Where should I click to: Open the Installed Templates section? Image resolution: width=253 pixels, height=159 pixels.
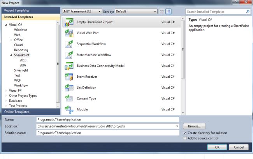point(31,17)
